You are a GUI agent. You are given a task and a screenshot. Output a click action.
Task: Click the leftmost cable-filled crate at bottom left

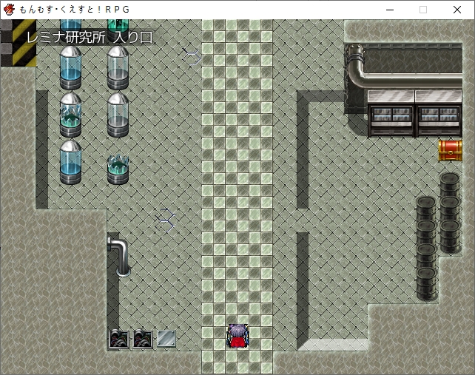pos(119,339)
